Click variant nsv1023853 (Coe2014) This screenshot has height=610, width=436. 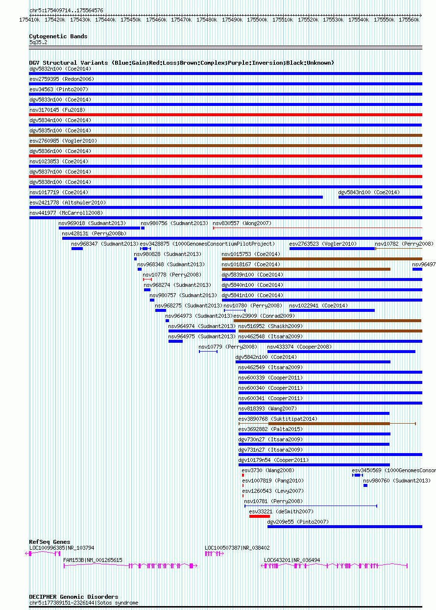(226, 166)
